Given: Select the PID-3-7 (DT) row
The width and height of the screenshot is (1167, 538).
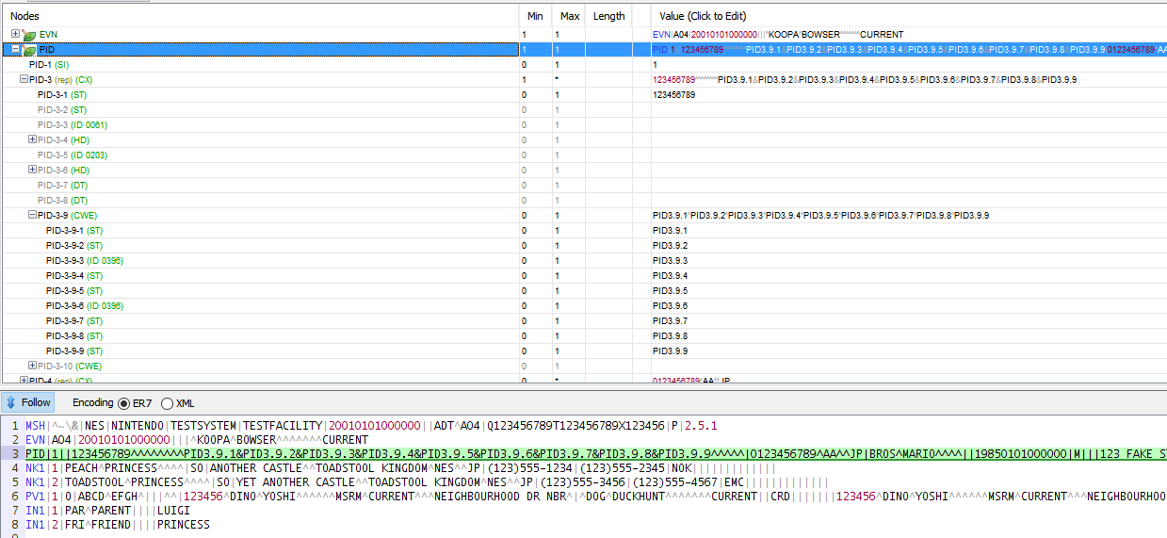Looking at the screenshot, I should click(259, 186).
